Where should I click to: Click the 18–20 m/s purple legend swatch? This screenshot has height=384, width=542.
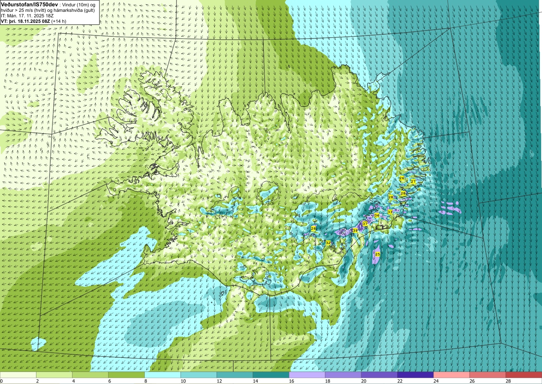point(343,375)
